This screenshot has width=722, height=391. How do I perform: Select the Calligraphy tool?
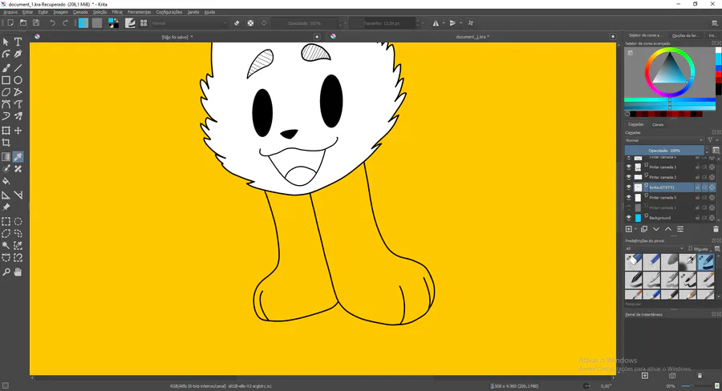(18, 54)
